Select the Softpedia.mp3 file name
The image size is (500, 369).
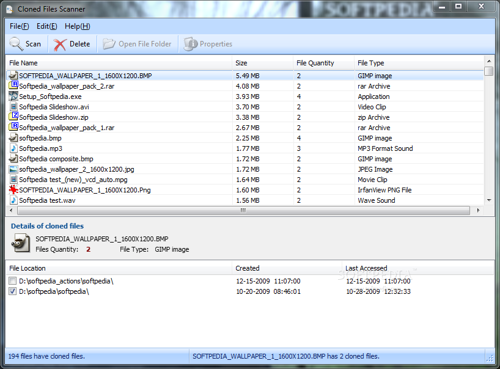point(40,148)
